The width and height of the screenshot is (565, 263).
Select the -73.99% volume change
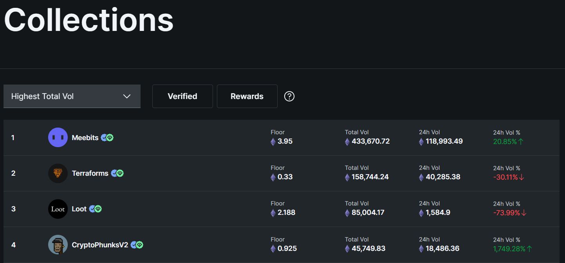[x=507, y=213]
